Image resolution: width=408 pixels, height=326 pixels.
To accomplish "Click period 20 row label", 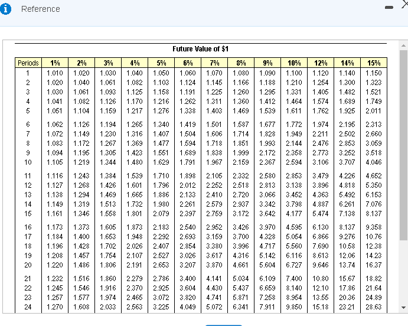I will [28, 265].
